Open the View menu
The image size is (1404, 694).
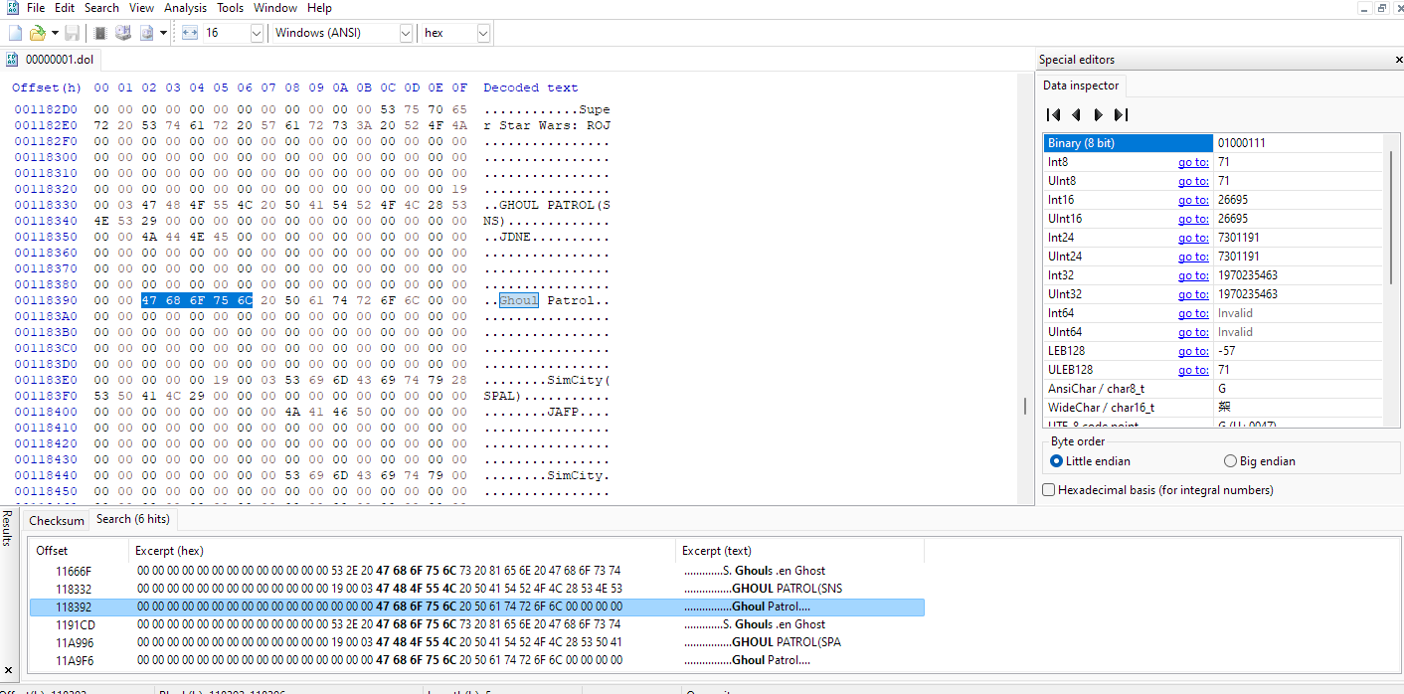pos(141,8)
